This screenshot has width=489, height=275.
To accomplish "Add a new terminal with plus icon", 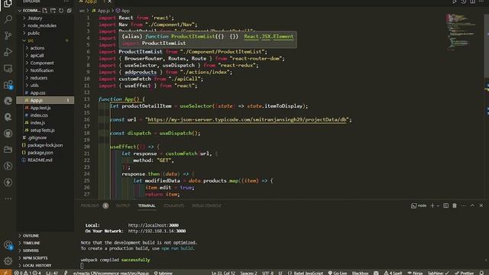I will click(x=432, y=205).
